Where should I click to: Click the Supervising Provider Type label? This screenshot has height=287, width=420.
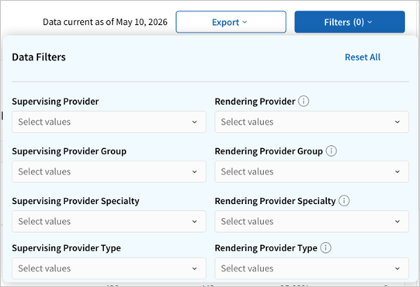coord(67,248)
